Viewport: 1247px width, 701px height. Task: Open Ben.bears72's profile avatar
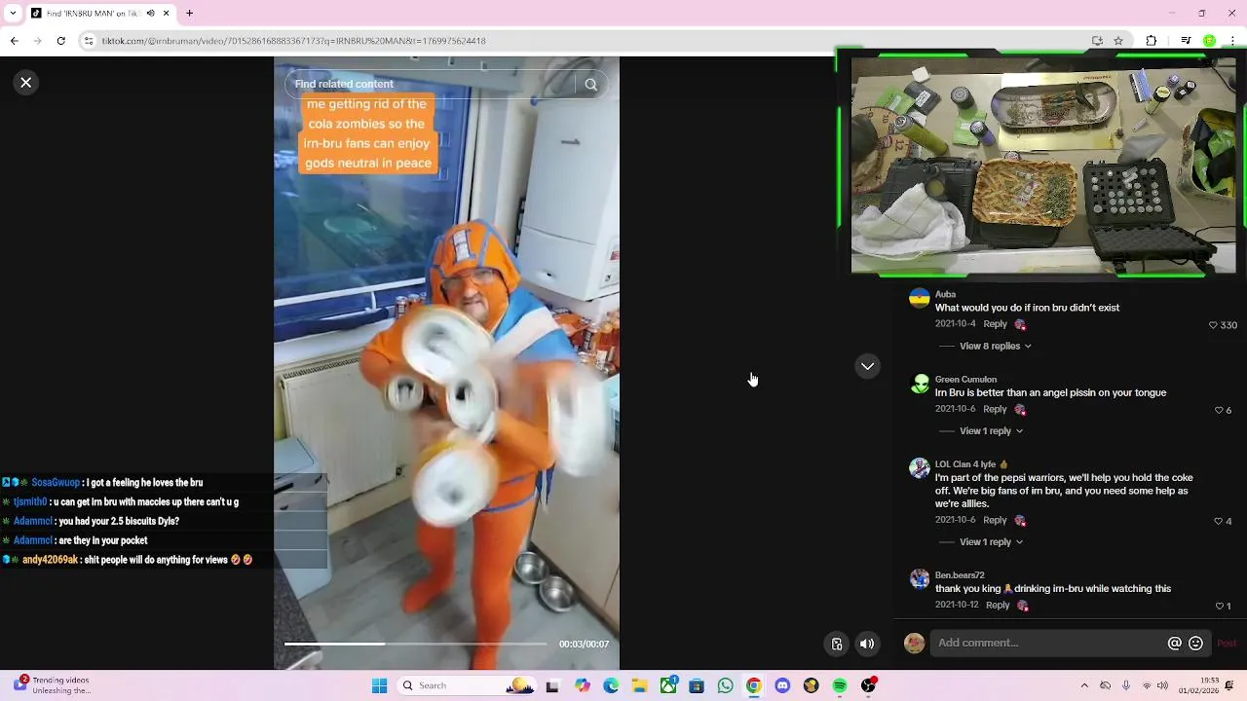(x=920, y=579)
